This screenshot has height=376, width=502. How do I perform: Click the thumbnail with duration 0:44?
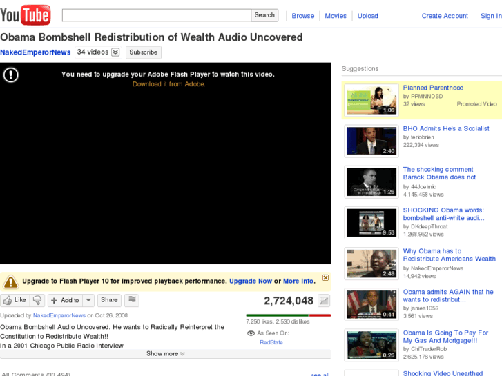pyautogui.click(x=371, y=304)
